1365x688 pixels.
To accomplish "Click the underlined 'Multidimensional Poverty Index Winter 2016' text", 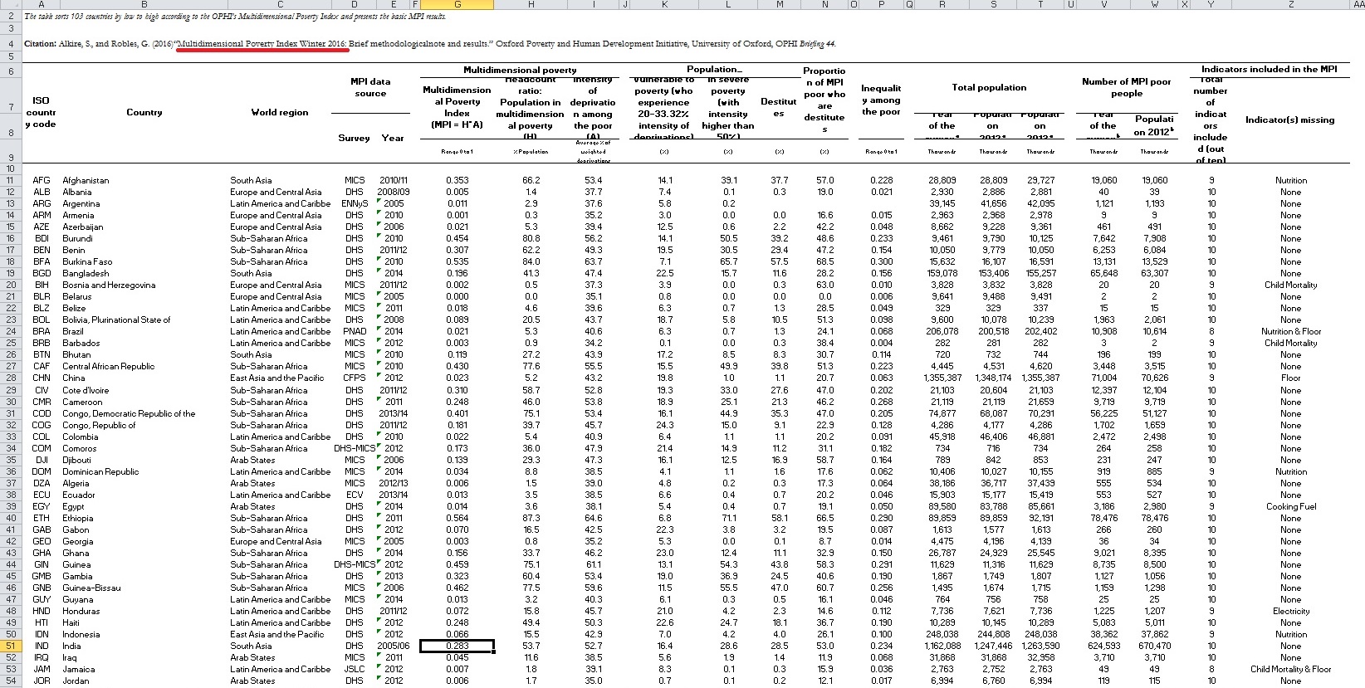I will [x=262, y=43].
